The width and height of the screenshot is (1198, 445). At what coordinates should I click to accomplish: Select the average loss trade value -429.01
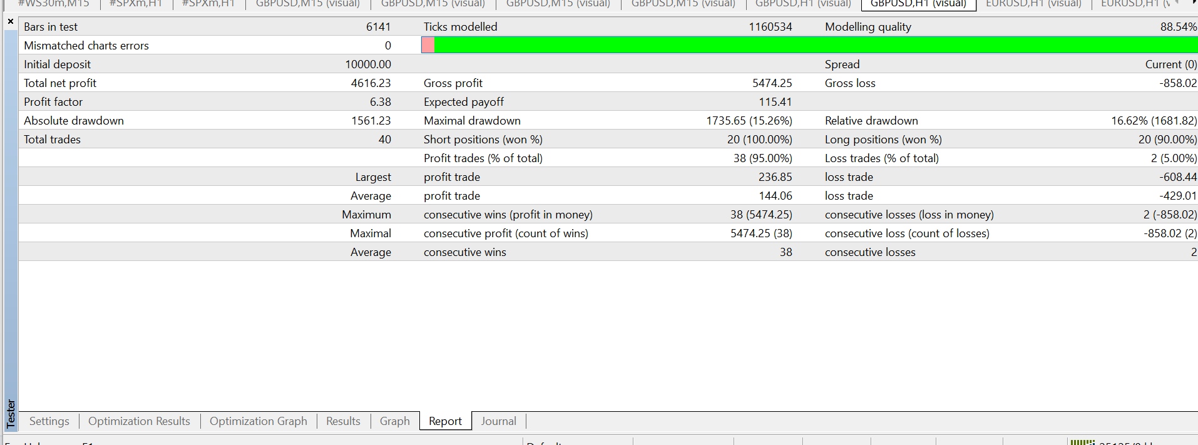coord(1177,196)
